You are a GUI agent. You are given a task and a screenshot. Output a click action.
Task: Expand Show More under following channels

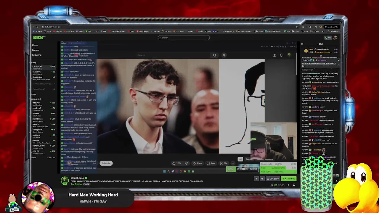point(34,94)
